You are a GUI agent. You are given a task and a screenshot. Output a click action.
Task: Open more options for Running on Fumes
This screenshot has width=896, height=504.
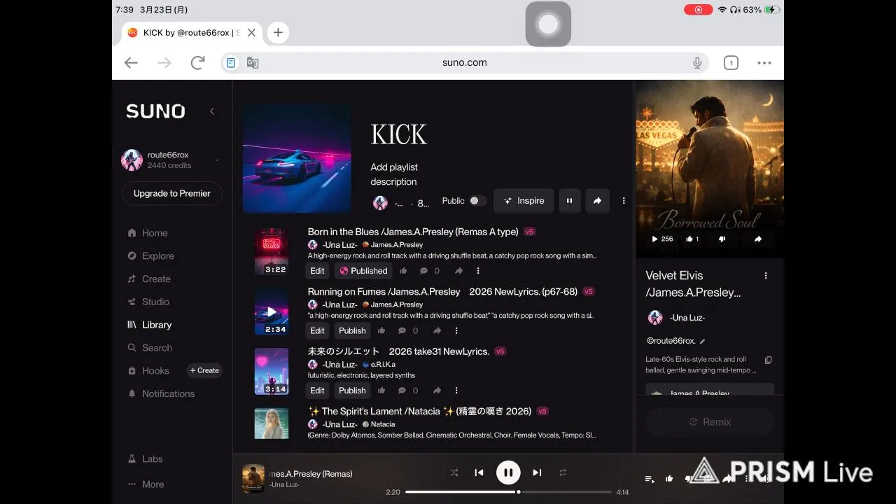(x=456, y=330)
